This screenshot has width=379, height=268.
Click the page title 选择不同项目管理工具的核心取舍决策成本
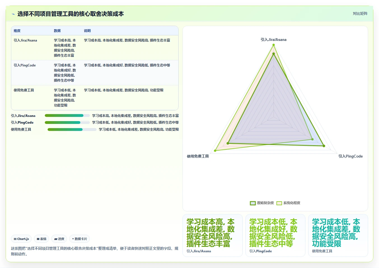tap(71, 14)
